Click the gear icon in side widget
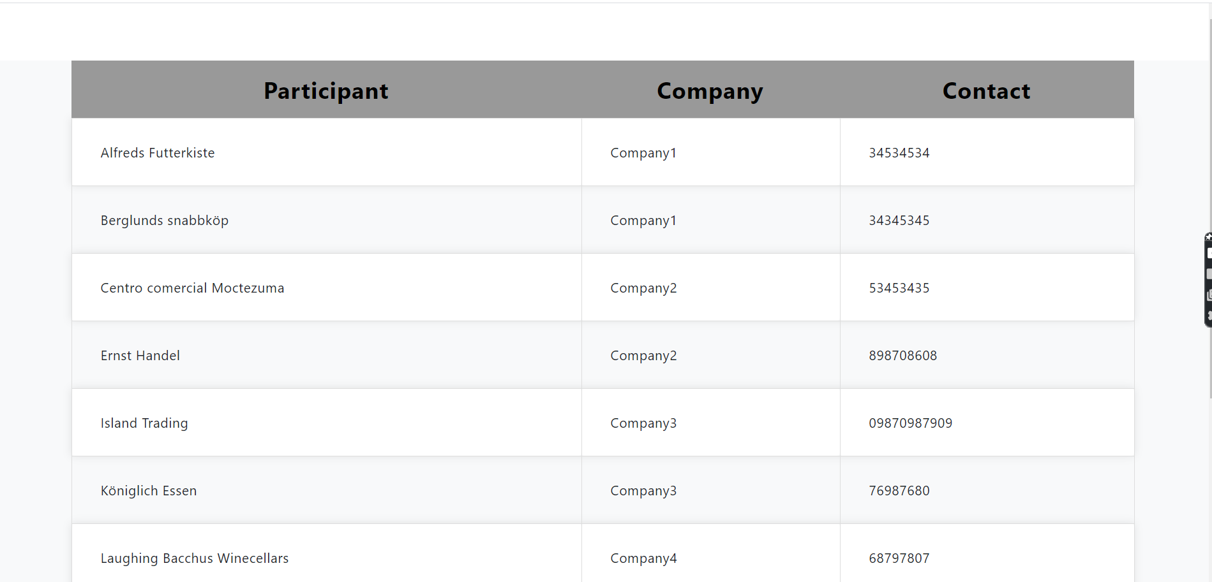Screen dimensions: 1212x582 click(1209, 316)
